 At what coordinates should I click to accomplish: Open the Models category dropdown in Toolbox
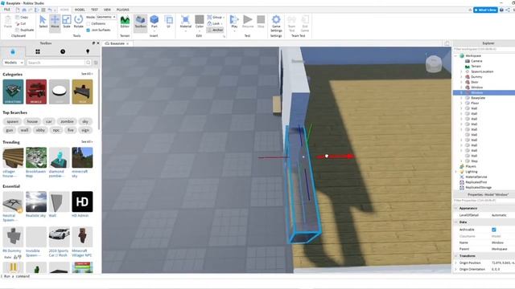coord(14,63)
